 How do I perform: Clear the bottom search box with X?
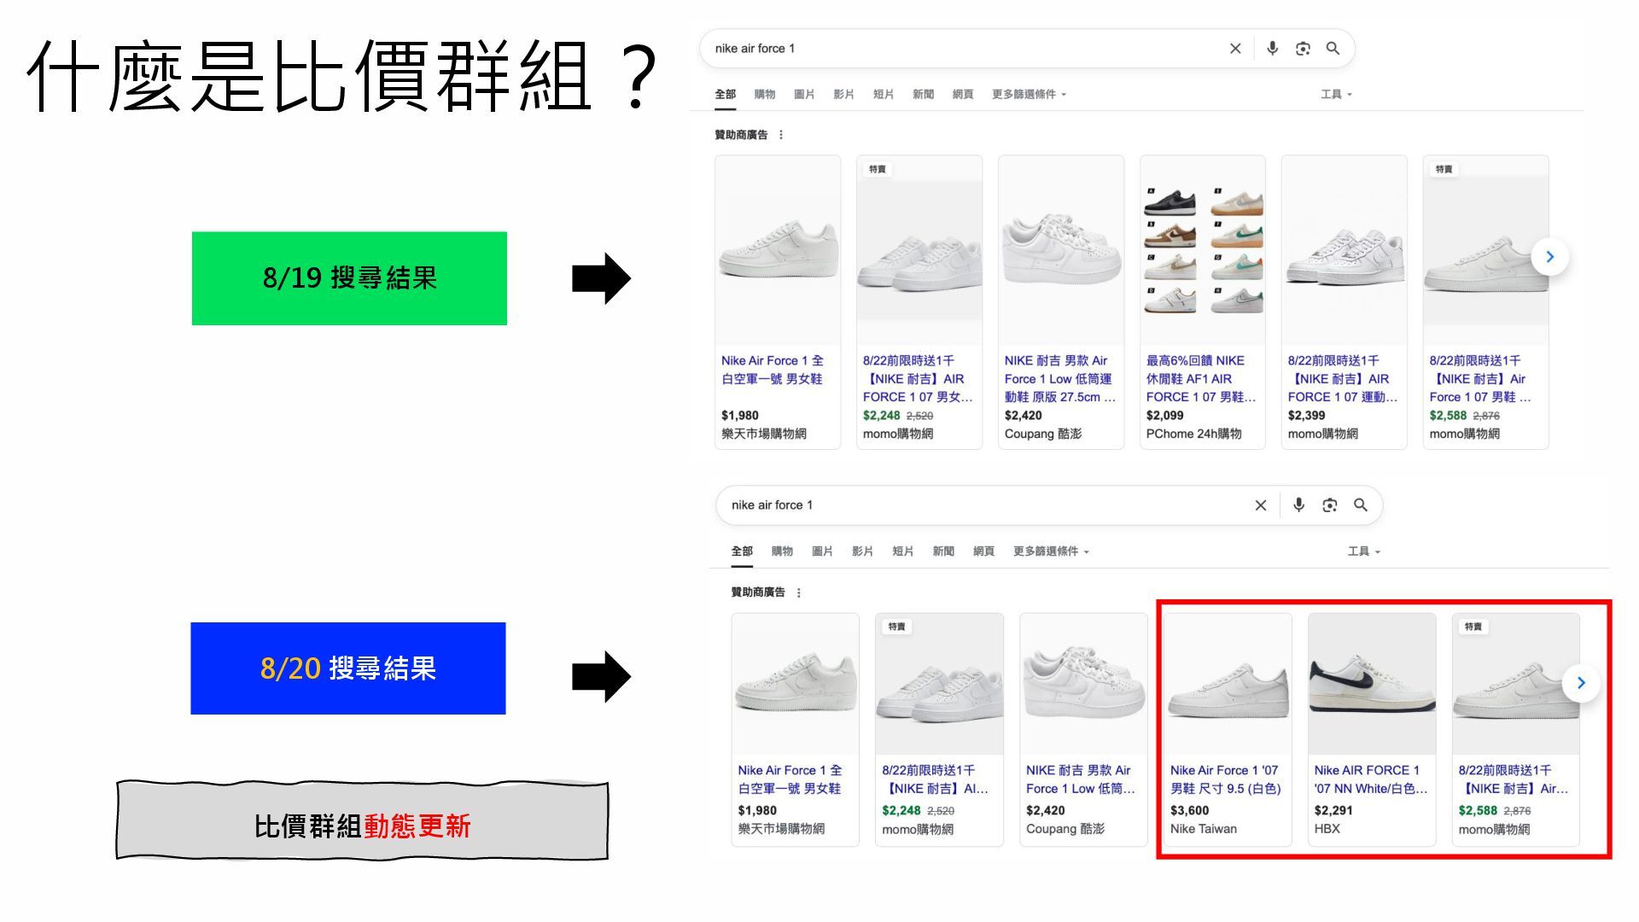(1261, 505)
